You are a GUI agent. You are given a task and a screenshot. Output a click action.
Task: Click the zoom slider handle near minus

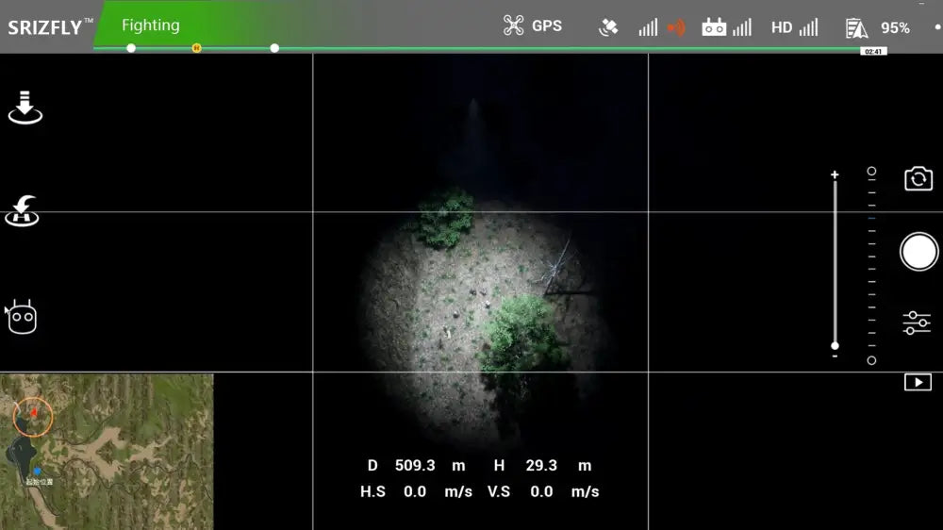pyautogui.click(x=835, y=346)
